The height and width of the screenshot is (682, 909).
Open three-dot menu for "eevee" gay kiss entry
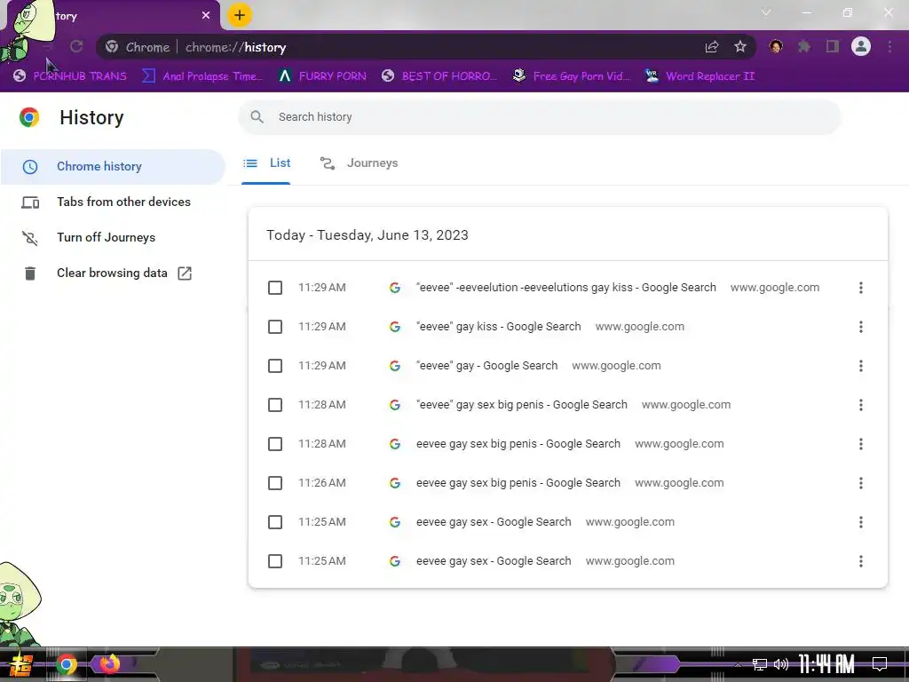(861, 327)
